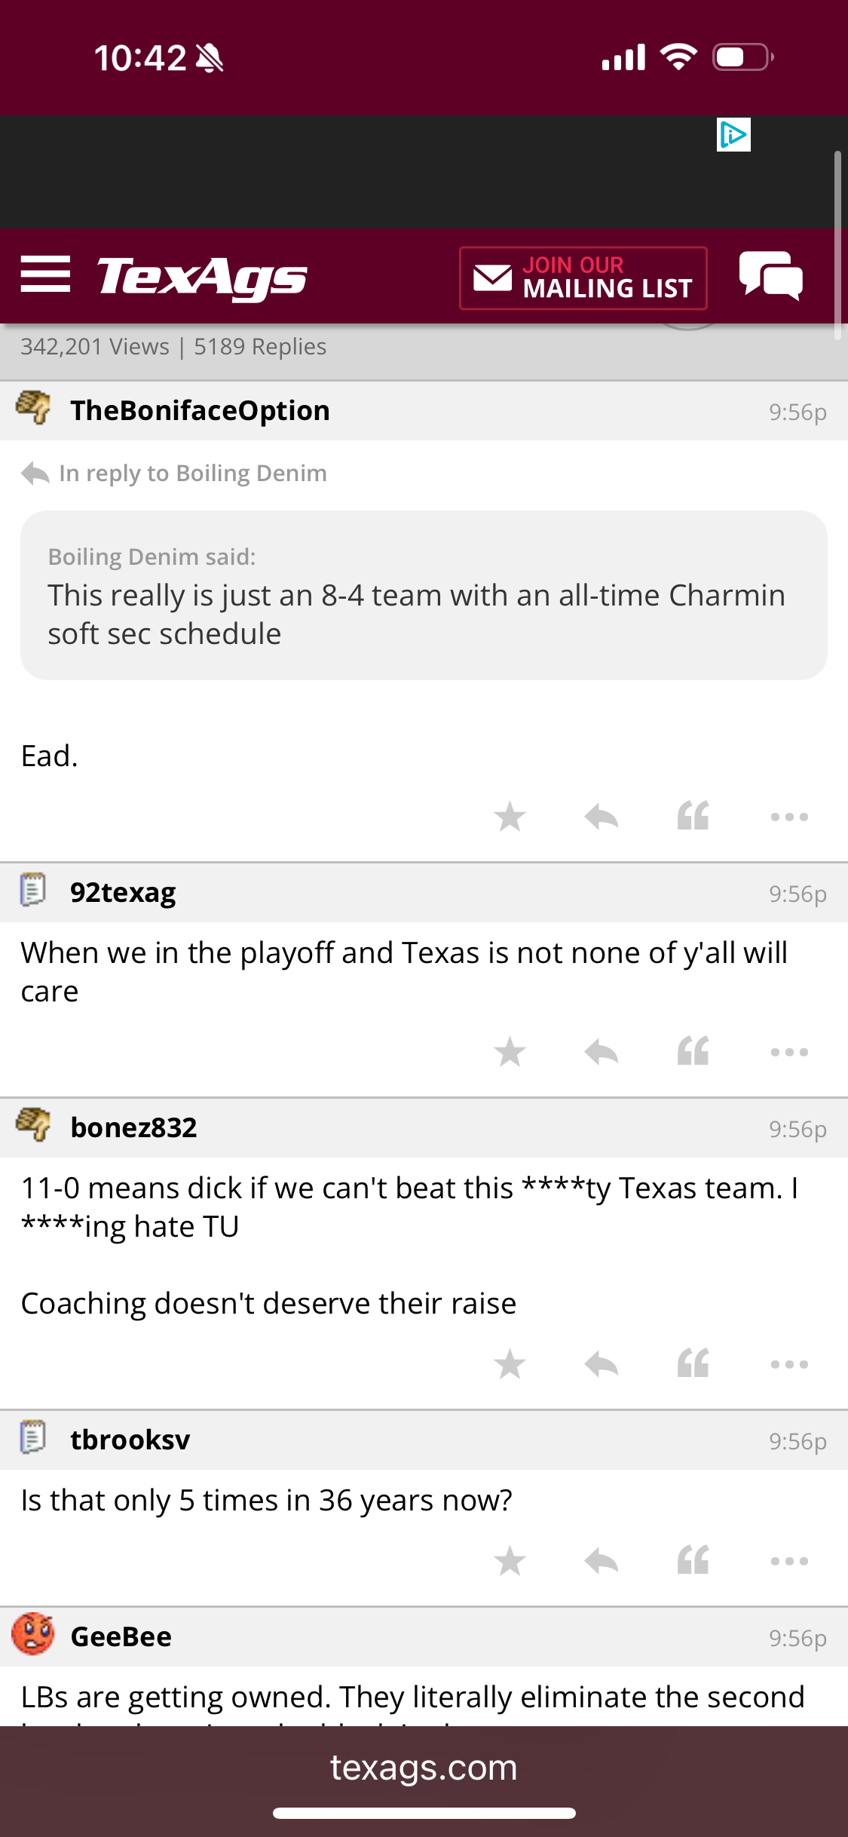Go to the TexAgs home logo
Viewport: 848px width, 1837px height.
[x=202, y=276]
